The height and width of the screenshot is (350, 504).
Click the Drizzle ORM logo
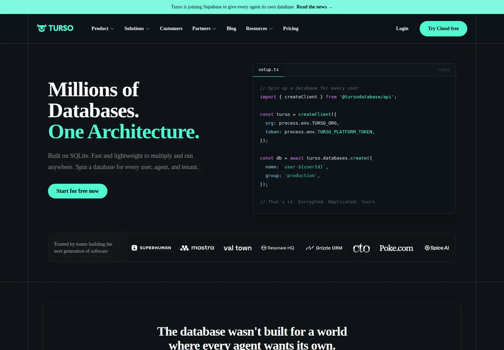tap(324, 248)
